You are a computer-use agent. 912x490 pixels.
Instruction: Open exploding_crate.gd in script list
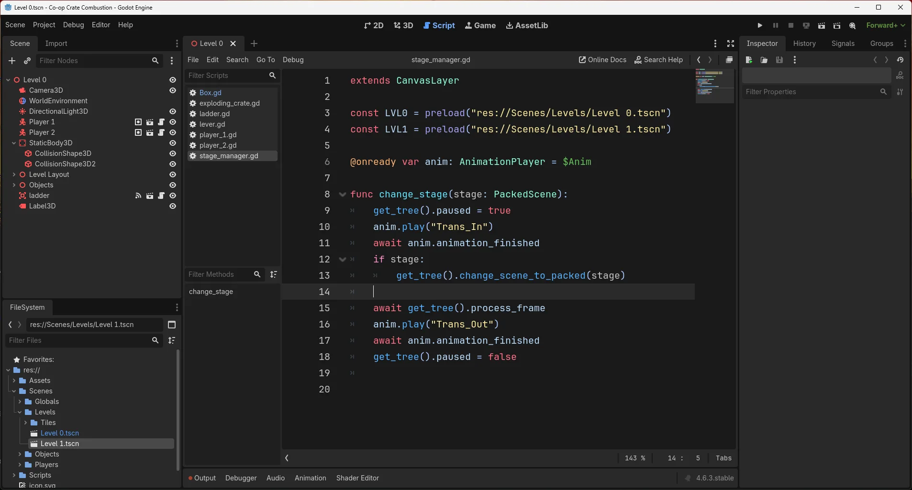229,103
